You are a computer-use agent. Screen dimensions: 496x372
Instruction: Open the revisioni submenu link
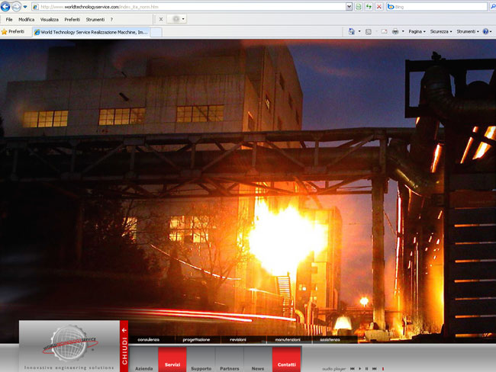click(238, 340)
